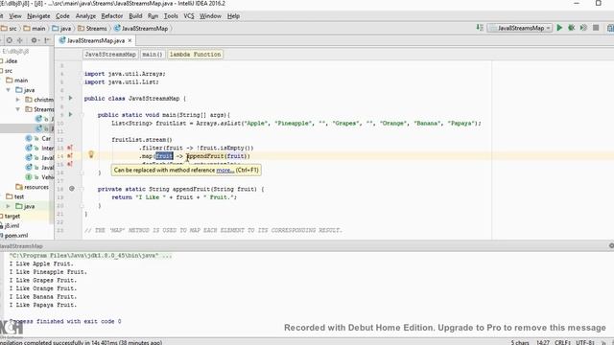Click the lambda gutter icon on line 13
The height and width of the screenshot is (345, 614).
tap(69, 148)
